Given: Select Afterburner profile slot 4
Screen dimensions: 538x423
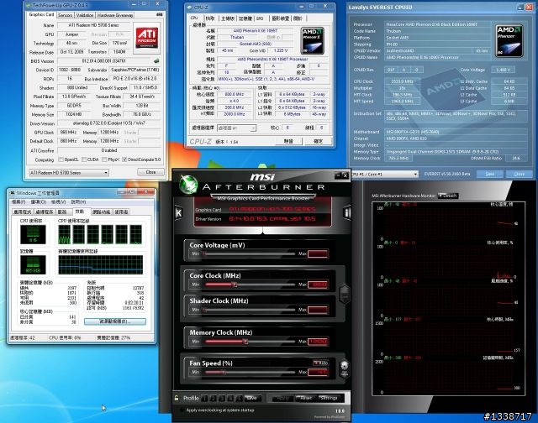Looking at the screenshot, I should pyautogui.click(x=230, y=399).
